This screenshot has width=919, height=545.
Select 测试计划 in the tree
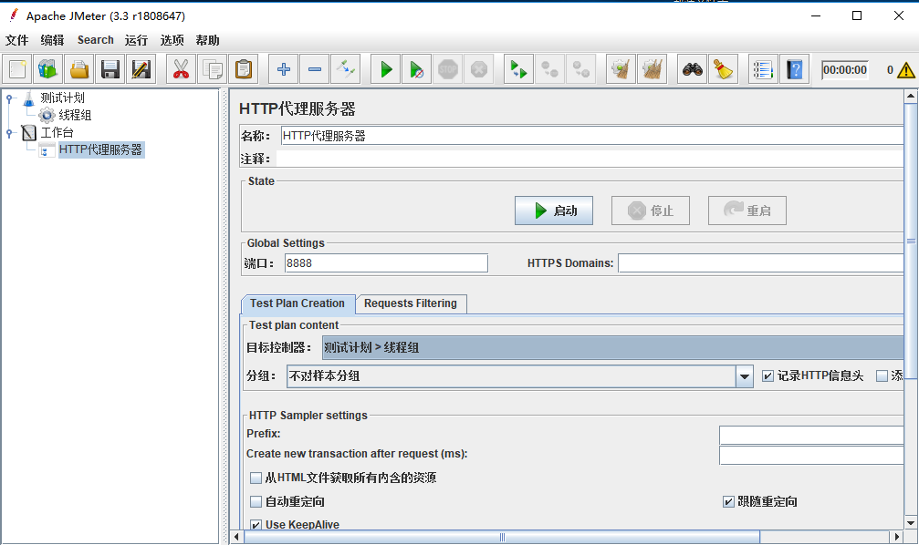click(x=62, y=98)
